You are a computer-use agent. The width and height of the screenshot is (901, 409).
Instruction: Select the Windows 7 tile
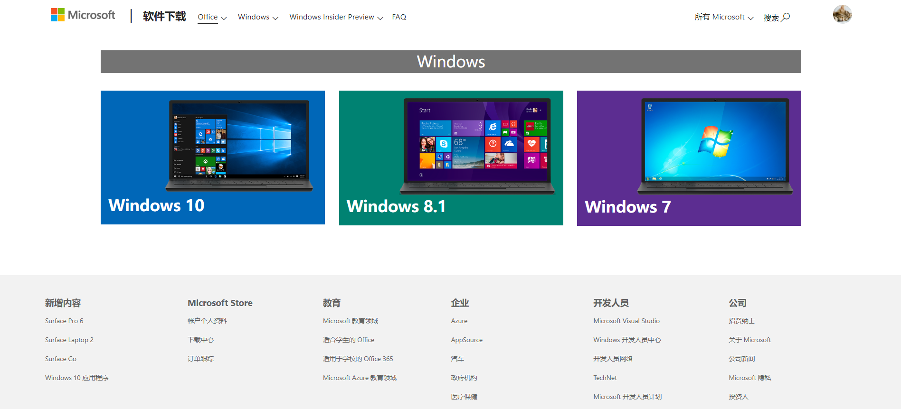coord(689,158)
